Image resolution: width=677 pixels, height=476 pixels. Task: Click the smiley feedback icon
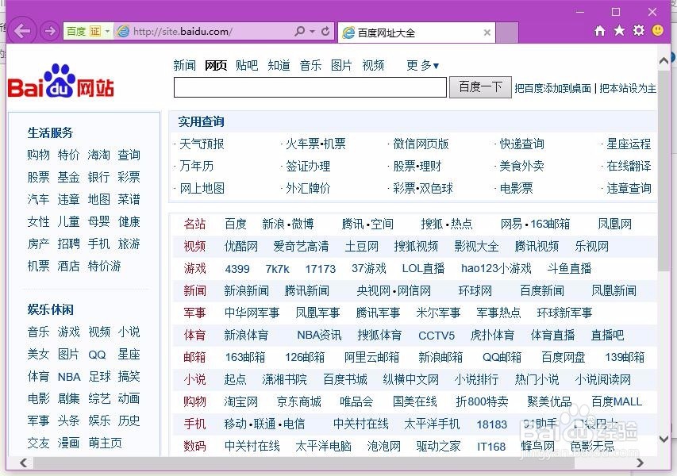point(658,30)
